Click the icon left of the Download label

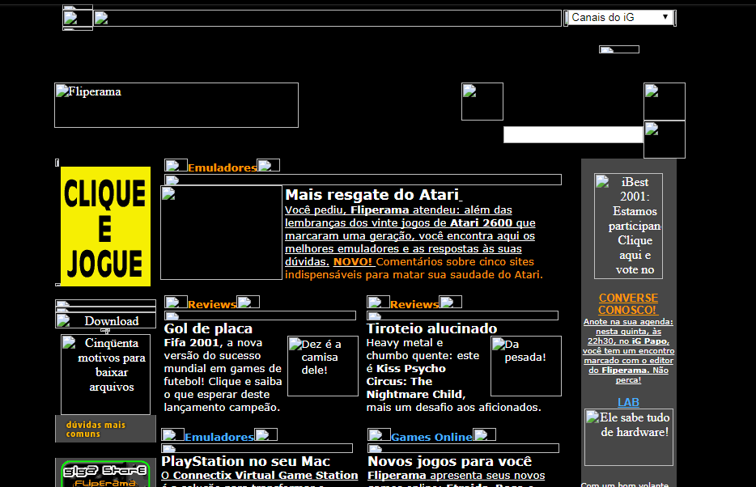pyautogui.click(x=63, y=320)
